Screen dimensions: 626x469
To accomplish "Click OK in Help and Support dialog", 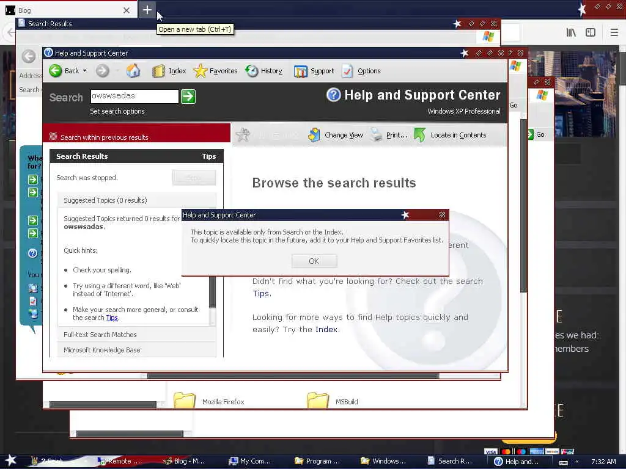I will 314,261.
